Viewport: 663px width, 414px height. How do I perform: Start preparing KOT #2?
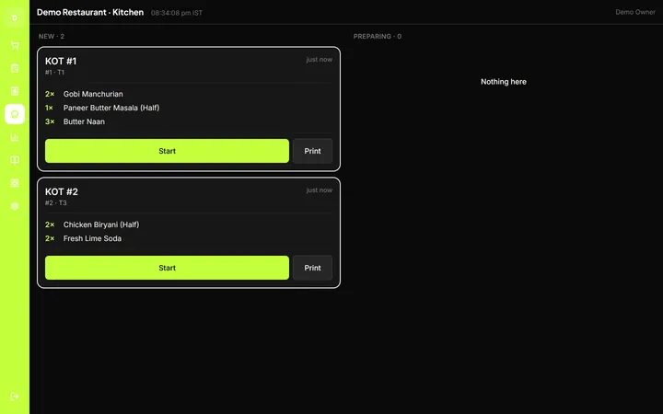point(167,268)
